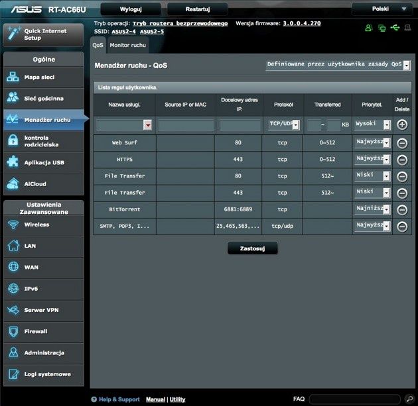Switch to the Monitor ruchu tab
This screenshot has width=418, height=406.
[x=127, y=45]
